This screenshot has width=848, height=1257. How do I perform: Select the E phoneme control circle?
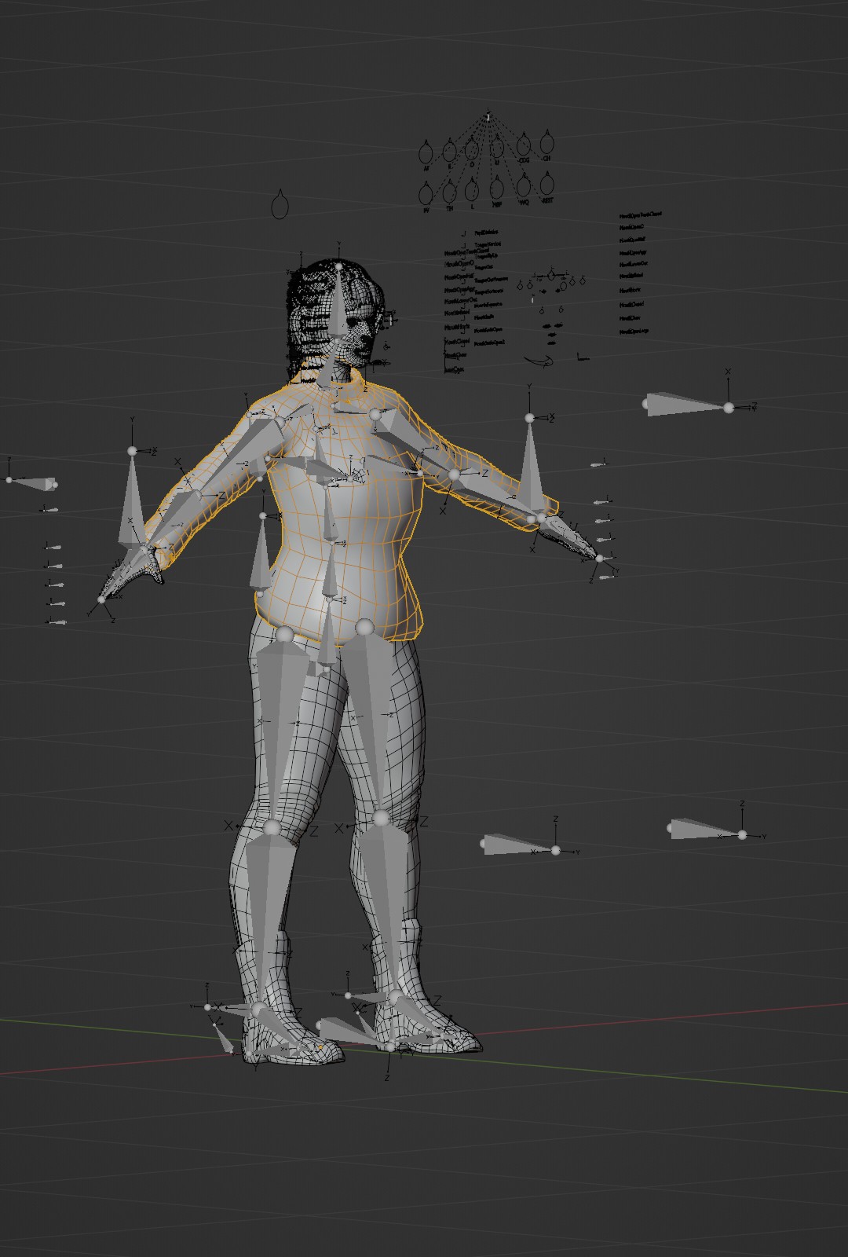(449, 150)
